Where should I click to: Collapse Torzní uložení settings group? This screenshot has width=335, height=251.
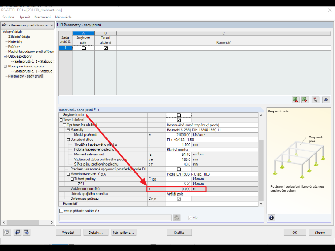(x=61, y=120)
